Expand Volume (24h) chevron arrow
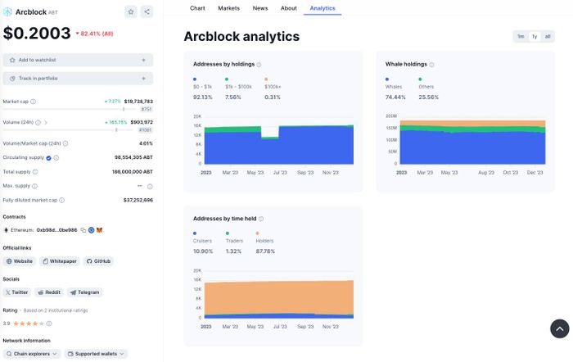This screenshot has height=362, width=573. tap(46, 123)
